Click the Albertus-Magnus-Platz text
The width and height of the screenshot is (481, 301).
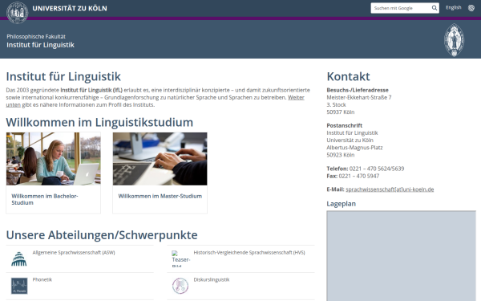click(354, 148)
